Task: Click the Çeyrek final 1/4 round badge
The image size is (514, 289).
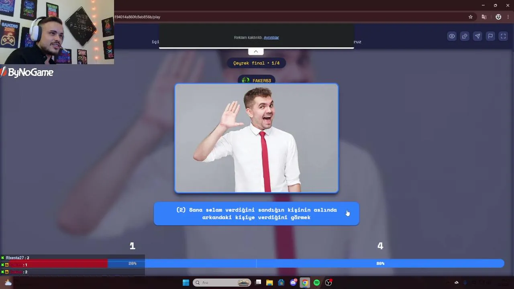Action: tap(256, 63)
